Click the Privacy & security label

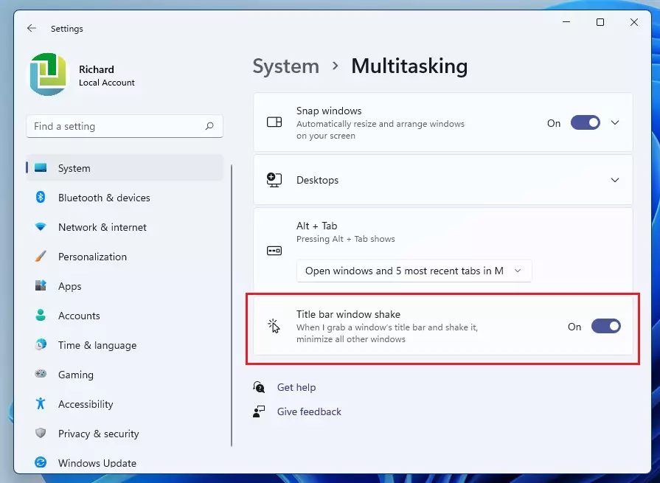click(99, 434)
